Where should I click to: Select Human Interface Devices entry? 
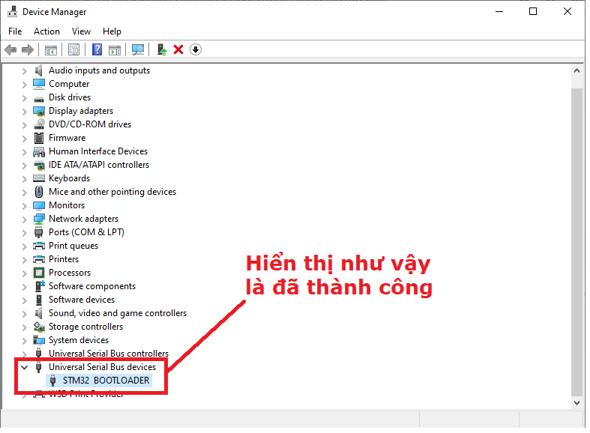[98, 151]
